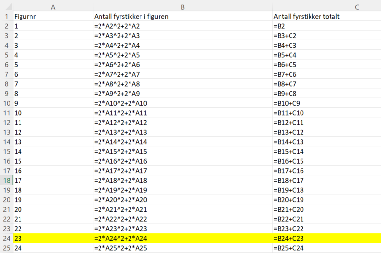Click cell containing 'Figurnr'

53,16
